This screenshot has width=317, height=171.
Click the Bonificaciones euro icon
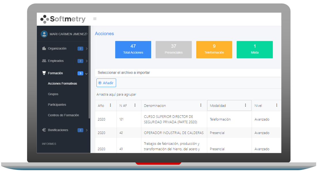[44, 130]
